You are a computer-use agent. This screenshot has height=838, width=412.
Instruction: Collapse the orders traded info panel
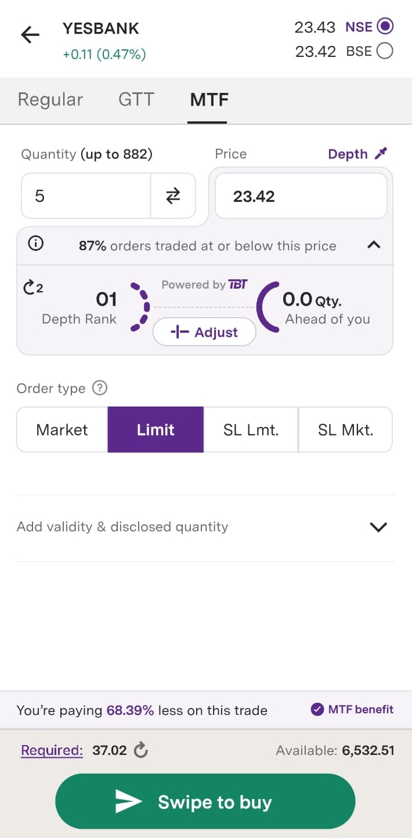374,245
